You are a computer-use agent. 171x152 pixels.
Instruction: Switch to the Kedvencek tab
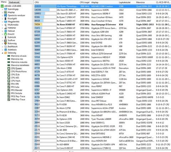point(14,2)
